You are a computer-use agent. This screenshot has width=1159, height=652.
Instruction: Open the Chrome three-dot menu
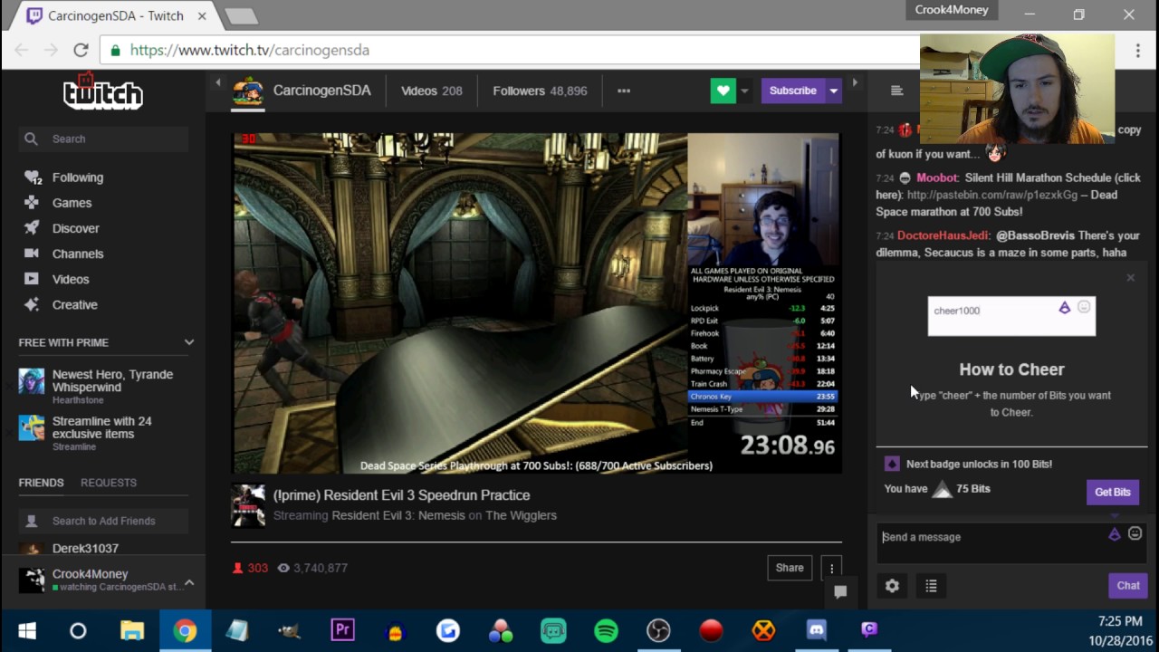(x=1138, y=51)
